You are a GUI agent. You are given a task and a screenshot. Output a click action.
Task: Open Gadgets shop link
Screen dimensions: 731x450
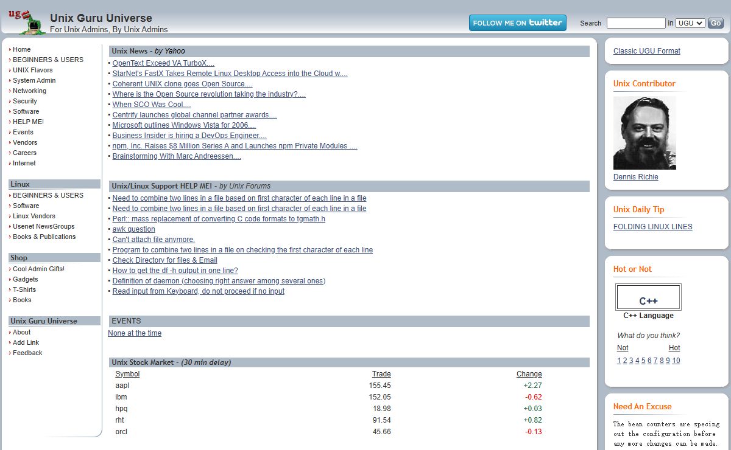coord(26,279)
